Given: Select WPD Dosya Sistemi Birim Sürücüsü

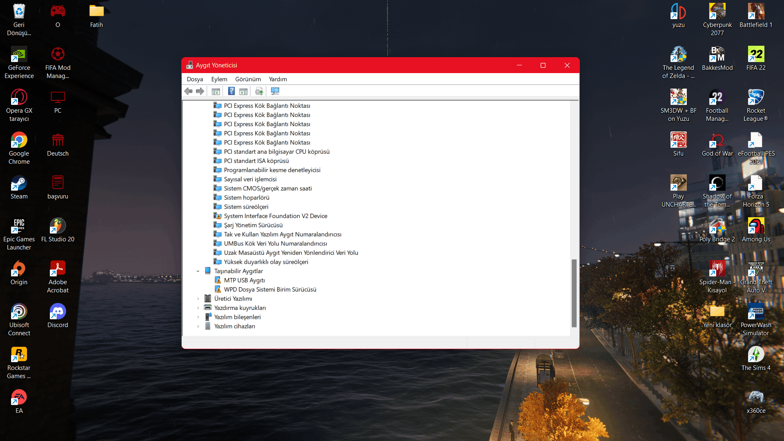Looking at the screenshot, I should [x=265, y=290].
